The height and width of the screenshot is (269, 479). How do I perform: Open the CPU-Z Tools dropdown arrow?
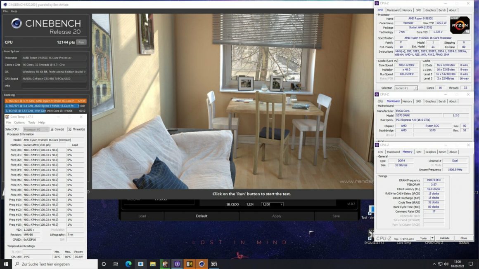(x=432, y=238)
